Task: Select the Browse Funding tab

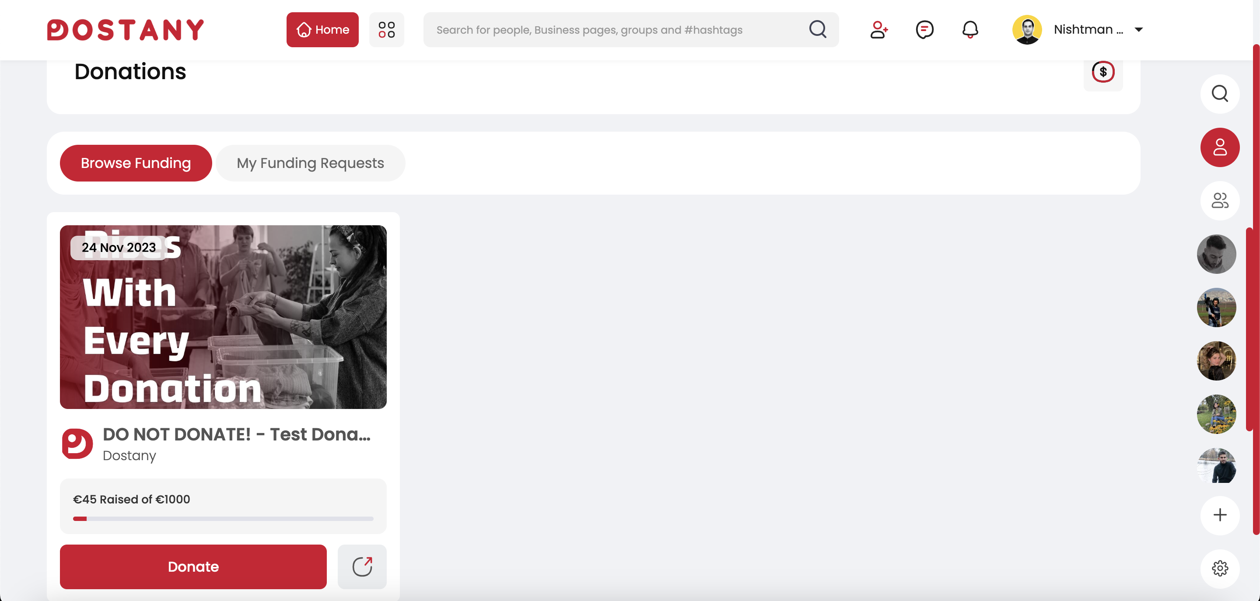Action: (136, 163)
